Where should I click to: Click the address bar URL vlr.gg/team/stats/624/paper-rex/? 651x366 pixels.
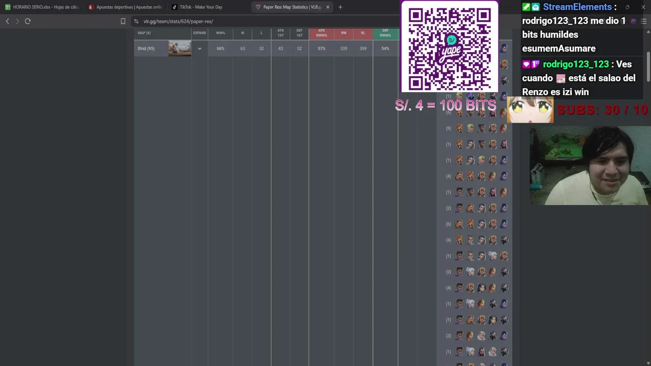[x=178, y=21]
